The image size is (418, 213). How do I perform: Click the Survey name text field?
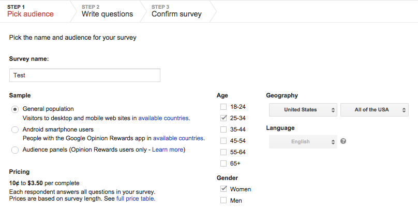(85, 75)
